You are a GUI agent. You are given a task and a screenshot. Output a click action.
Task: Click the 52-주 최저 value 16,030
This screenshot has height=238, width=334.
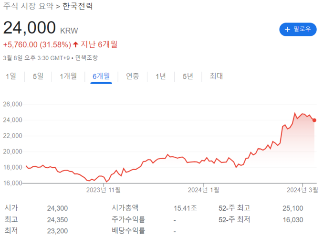(293, 220)
